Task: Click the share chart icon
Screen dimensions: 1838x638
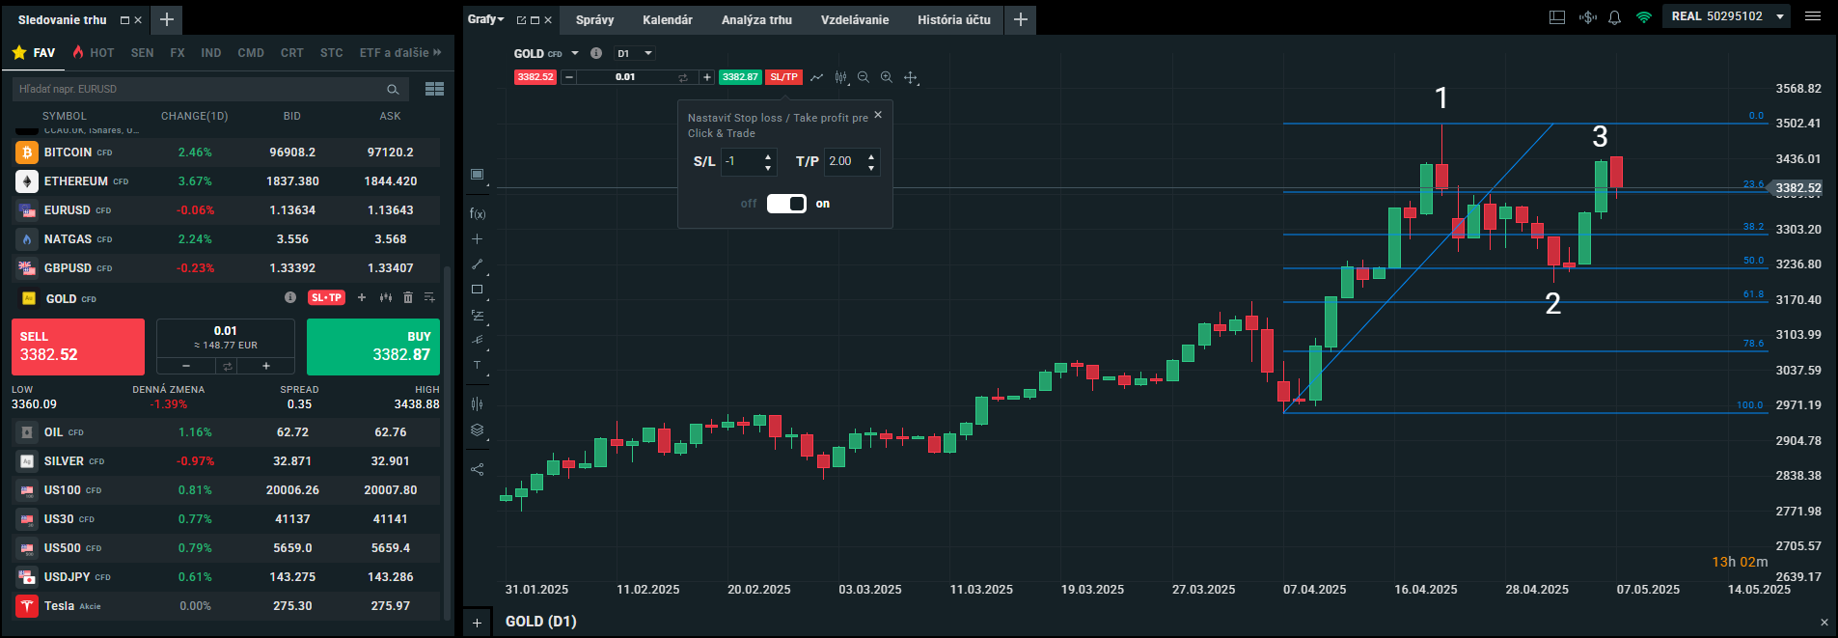Action: 478,469
